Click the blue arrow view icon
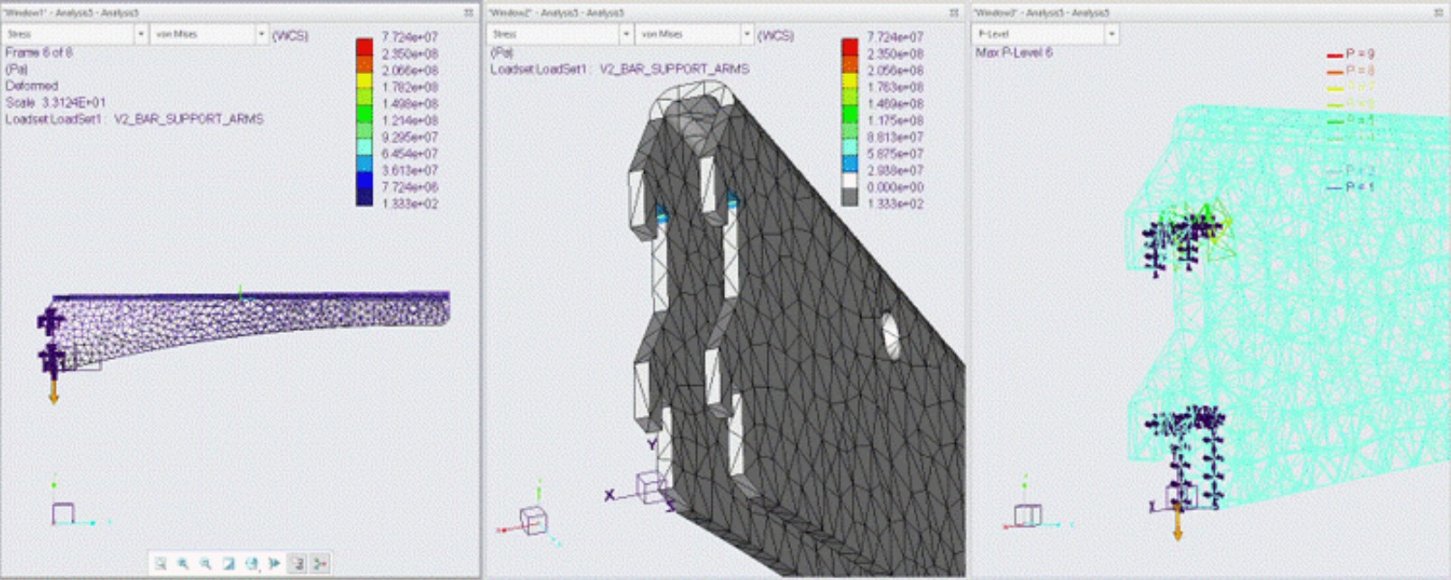1451x580 pixels. pyautogui.click(x=274, y=564)
